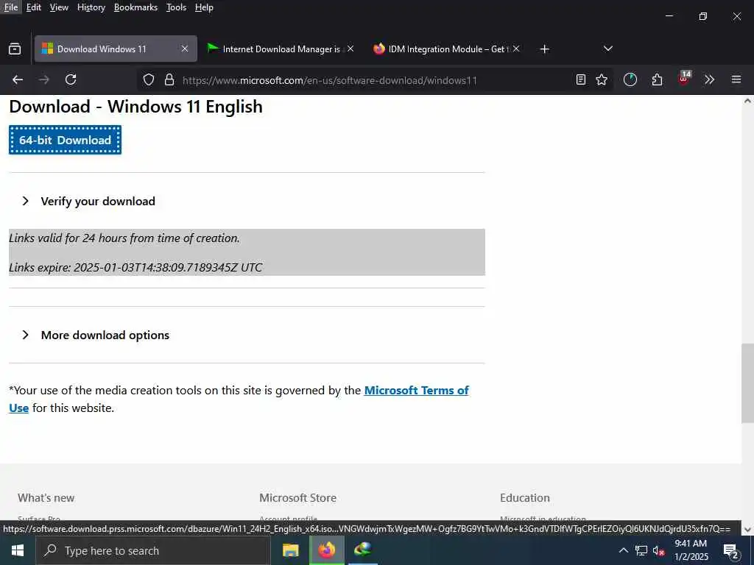The image size is (754, 565).
Task: Open Internet Download Manager from the taskbar
Action: coord(362,550)
